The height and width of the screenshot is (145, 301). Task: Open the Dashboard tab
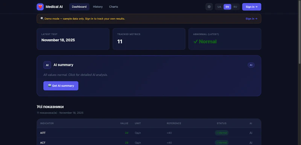79,7
